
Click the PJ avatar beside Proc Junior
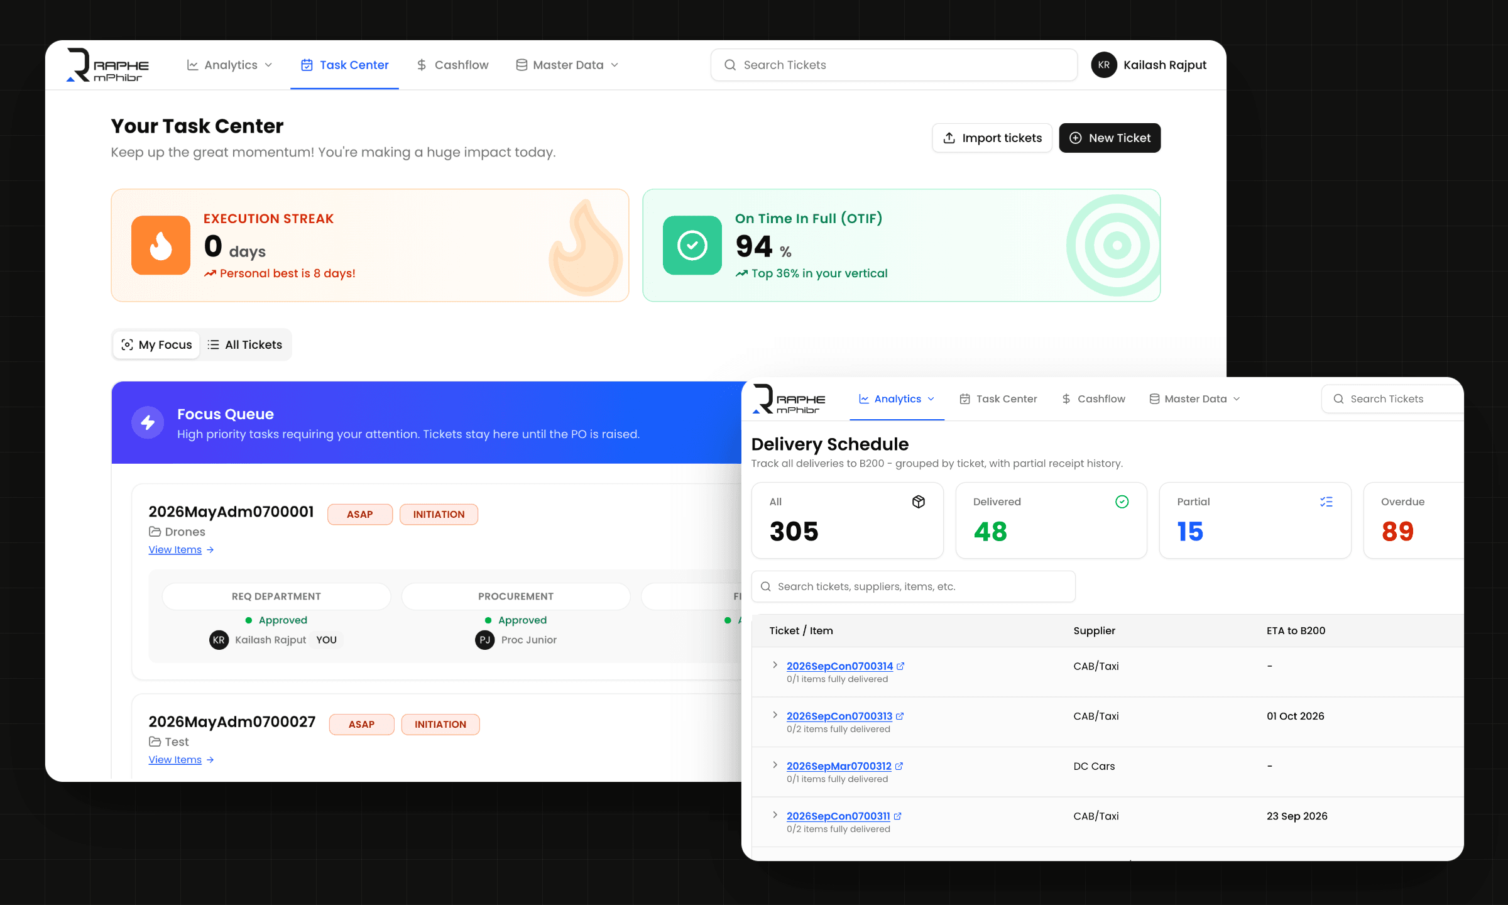[x=484, y=640]
